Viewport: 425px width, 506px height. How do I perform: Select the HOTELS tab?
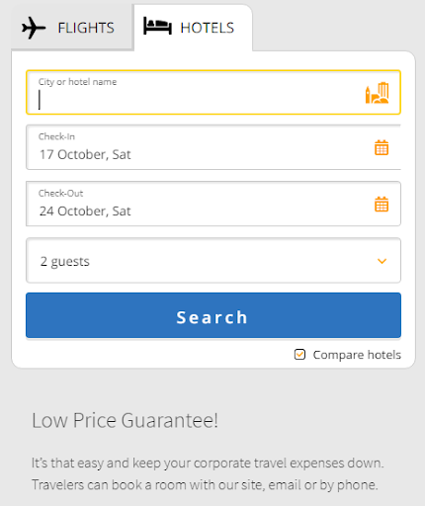pos(193,28)
